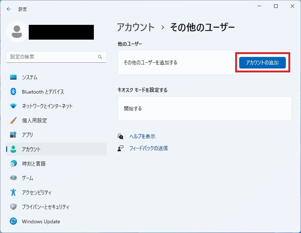The image size is (301, 233).
Task: Open Windows Update page
Action: point(56,221)
